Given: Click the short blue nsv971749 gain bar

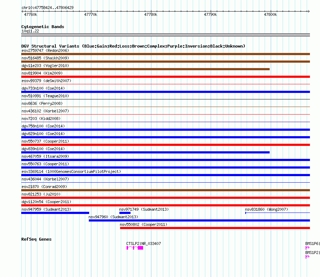Looking at the screenshot, I should tap(125, 213).
